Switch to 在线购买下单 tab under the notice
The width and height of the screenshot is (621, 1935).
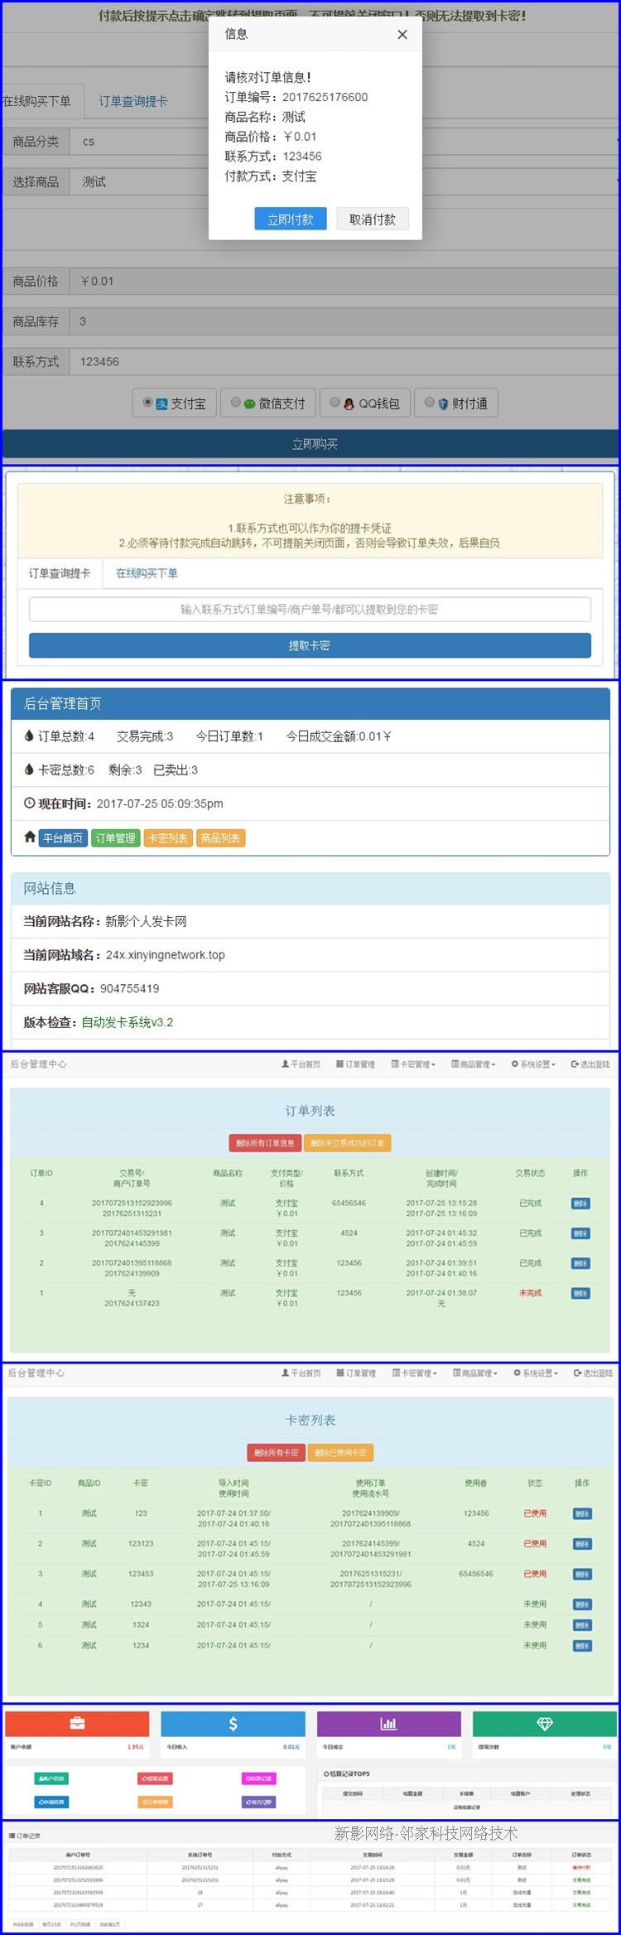pos(147,573)
